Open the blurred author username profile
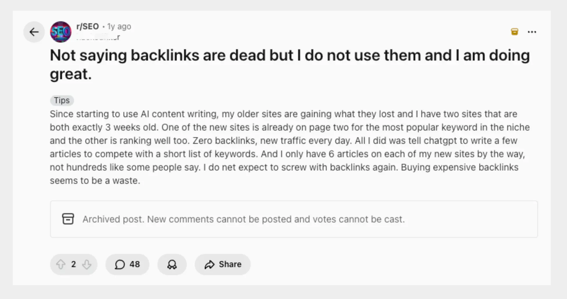 pyautogui.click(x=98, y=37)
